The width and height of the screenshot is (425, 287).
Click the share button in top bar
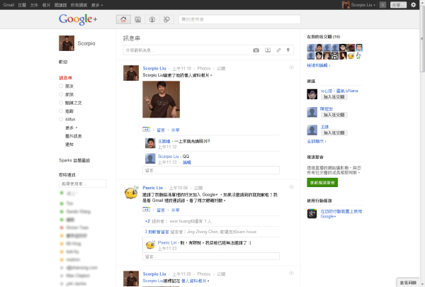point(398,5)
